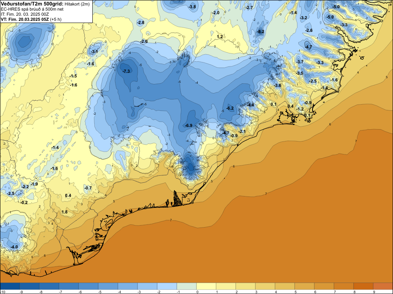Select the light yellow legend swatch between 0 and 1
Image resolution: width=393 pixels, height=294 pixels.
point(206,286)
